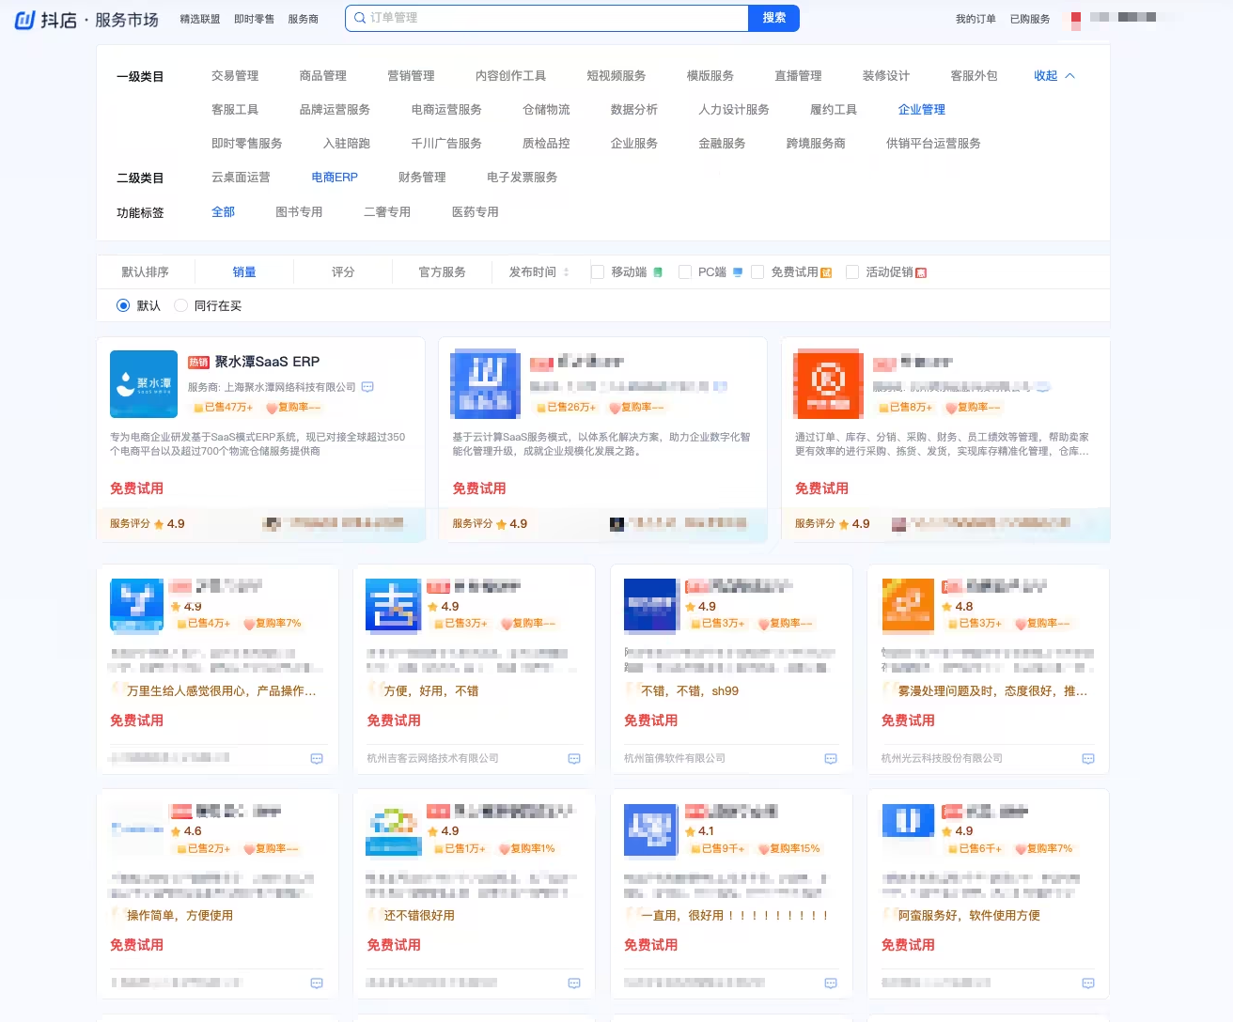Screen dimensions: 1233x1022
Task: Open 我的订单 link in header
Action: tap(975, 19)
